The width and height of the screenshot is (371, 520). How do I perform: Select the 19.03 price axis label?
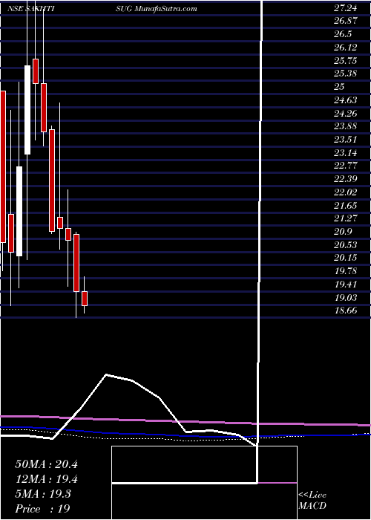click(346, 298)
